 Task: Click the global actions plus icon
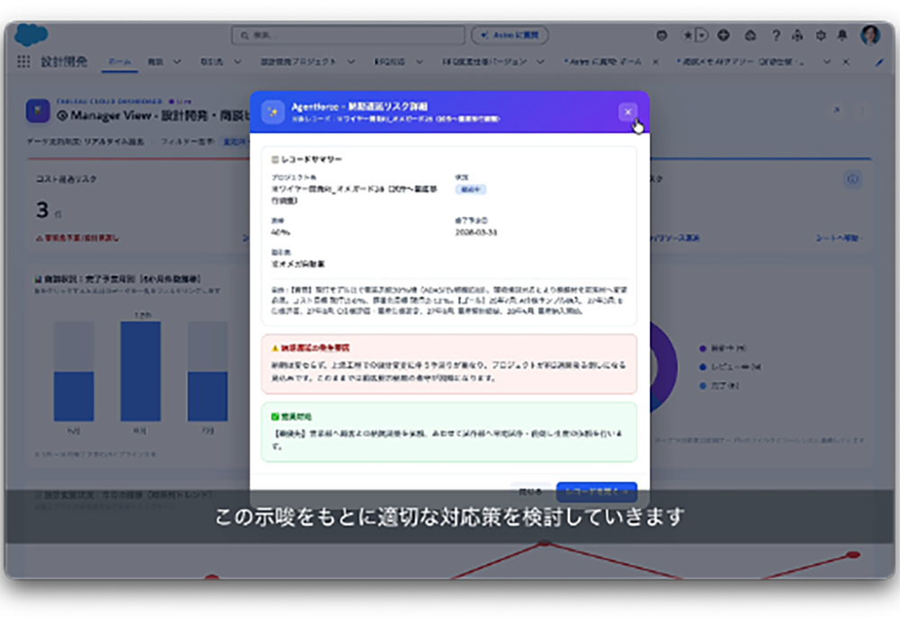724,36
